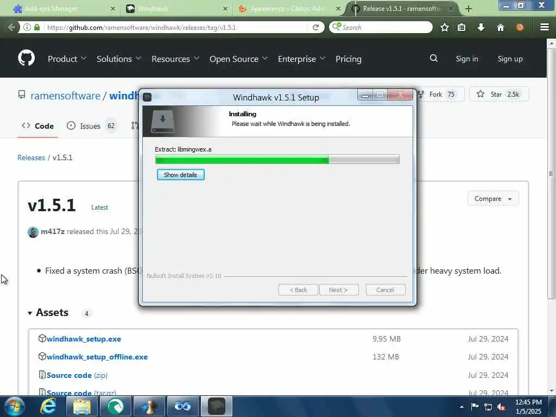556x417 pixels.
Task: Open File Explorer from the taskbar
Action: pos(82,406)
